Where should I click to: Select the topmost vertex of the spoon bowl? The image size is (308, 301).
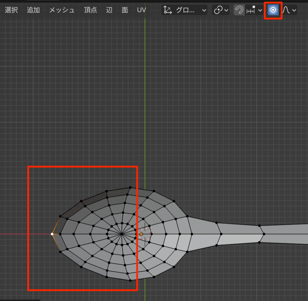point(130,187)
